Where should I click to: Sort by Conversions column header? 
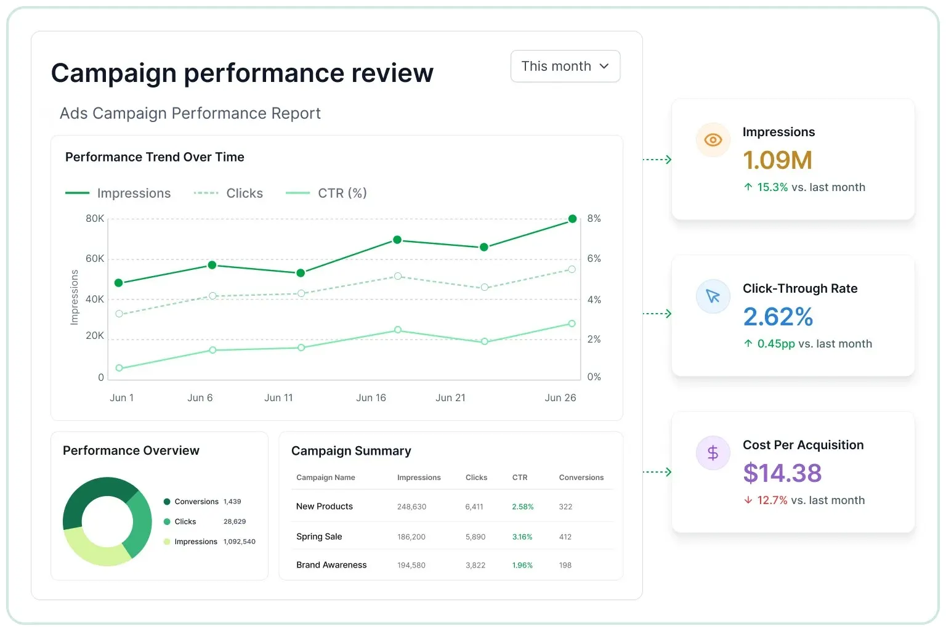click(581, 478)
